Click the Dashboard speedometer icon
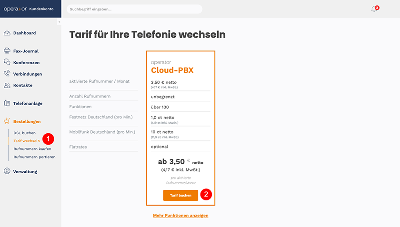 pyautogui.click(x=7, y=33)
